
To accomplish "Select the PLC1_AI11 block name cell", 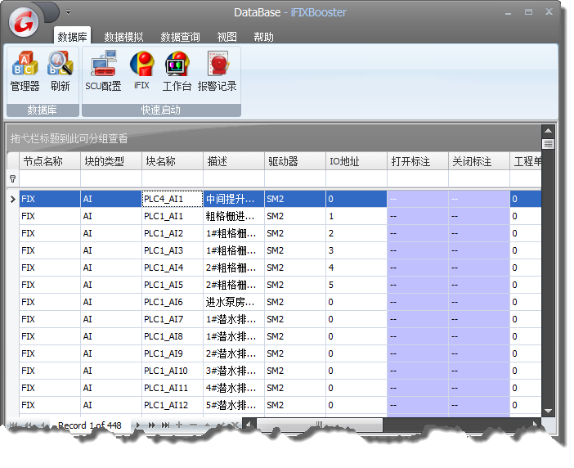I will click(x=173, y=388).
